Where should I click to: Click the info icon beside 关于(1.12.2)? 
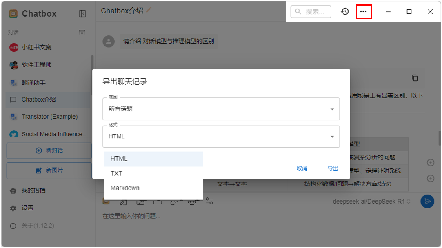pyautogui.click(x=13, y=226)
